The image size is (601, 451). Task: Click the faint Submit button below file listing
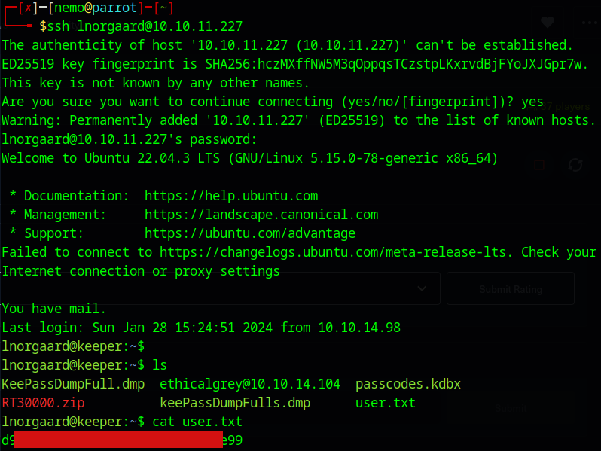click(511, 407)
